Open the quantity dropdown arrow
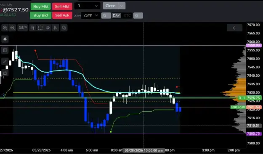The width and height of the screenshot is (263, 154). (96, 6)
